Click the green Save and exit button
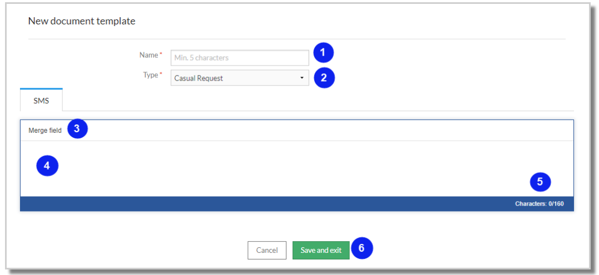 coord(321,250)
